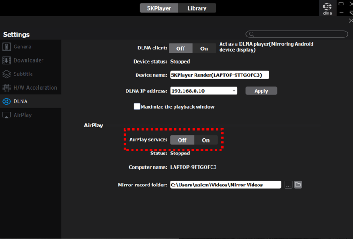
Task: Open the Downloader settings icon
Action: [x=6, y=60]
